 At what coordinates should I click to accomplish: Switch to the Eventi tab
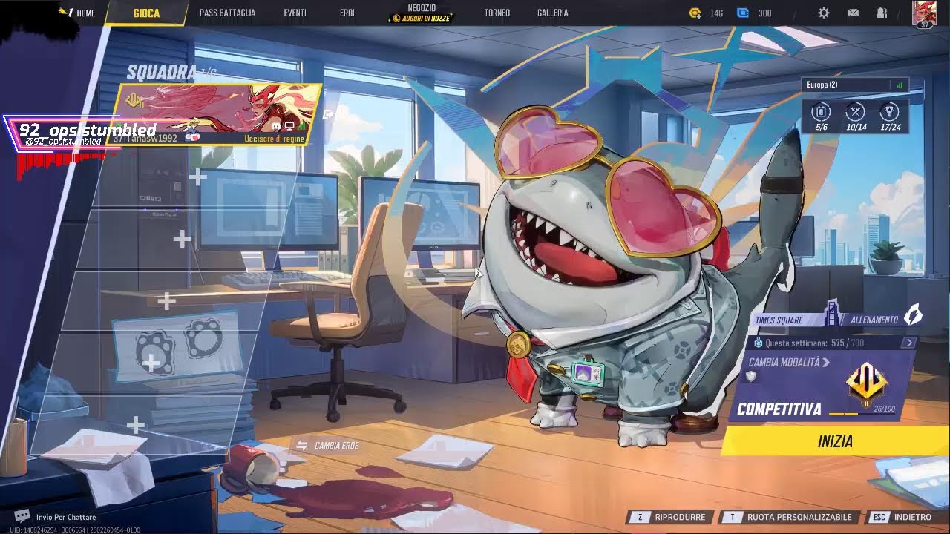(x=295, y=13)
